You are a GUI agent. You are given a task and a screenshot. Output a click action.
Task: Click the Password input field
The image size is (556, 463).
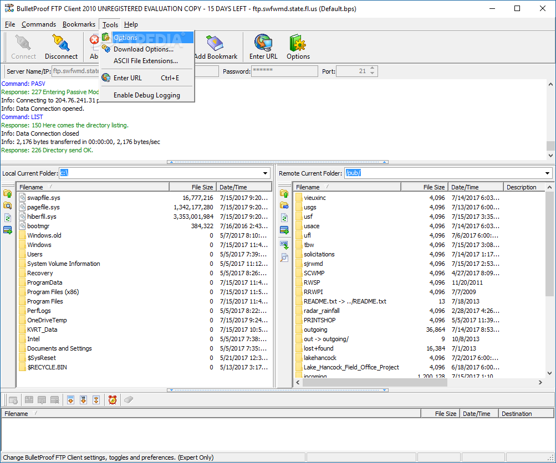coord(284,71)
